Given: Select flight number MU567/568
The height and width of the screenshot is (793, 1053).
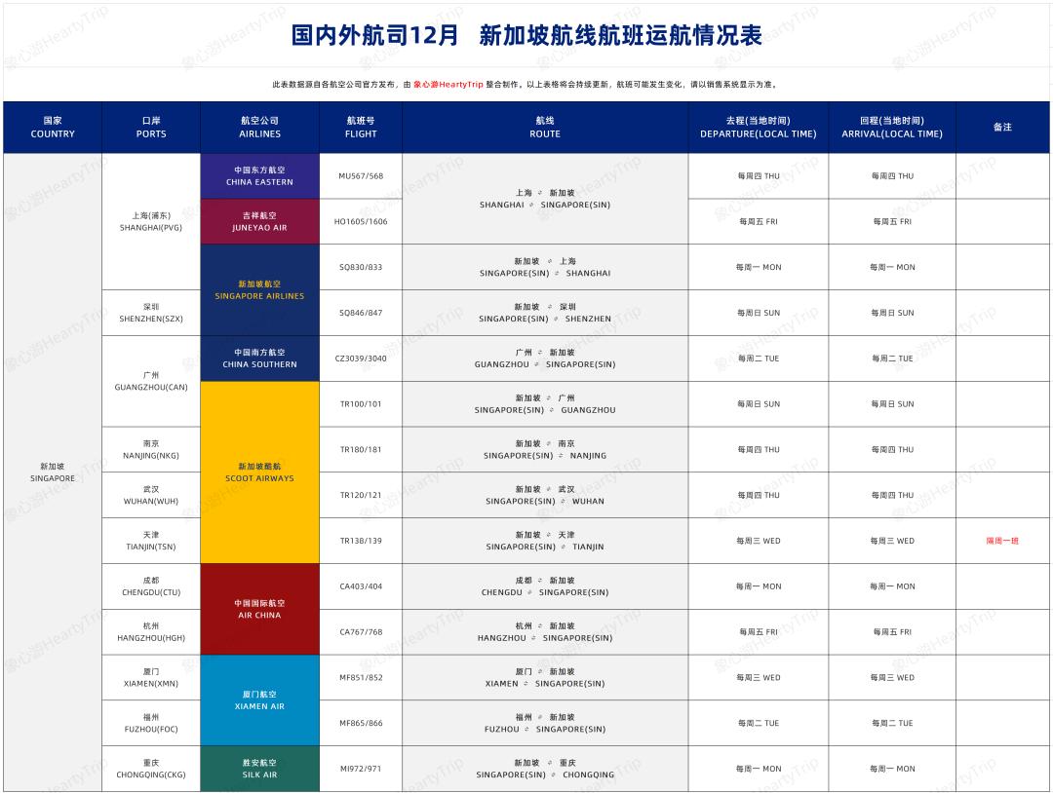Looking at the screenshot, I should click(361, 176).
